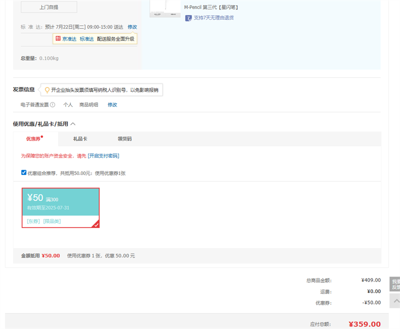This screenshot has width=400, height=329.
Task: Click the info icon beside 电子普通发票
Action: click(52, 105)
